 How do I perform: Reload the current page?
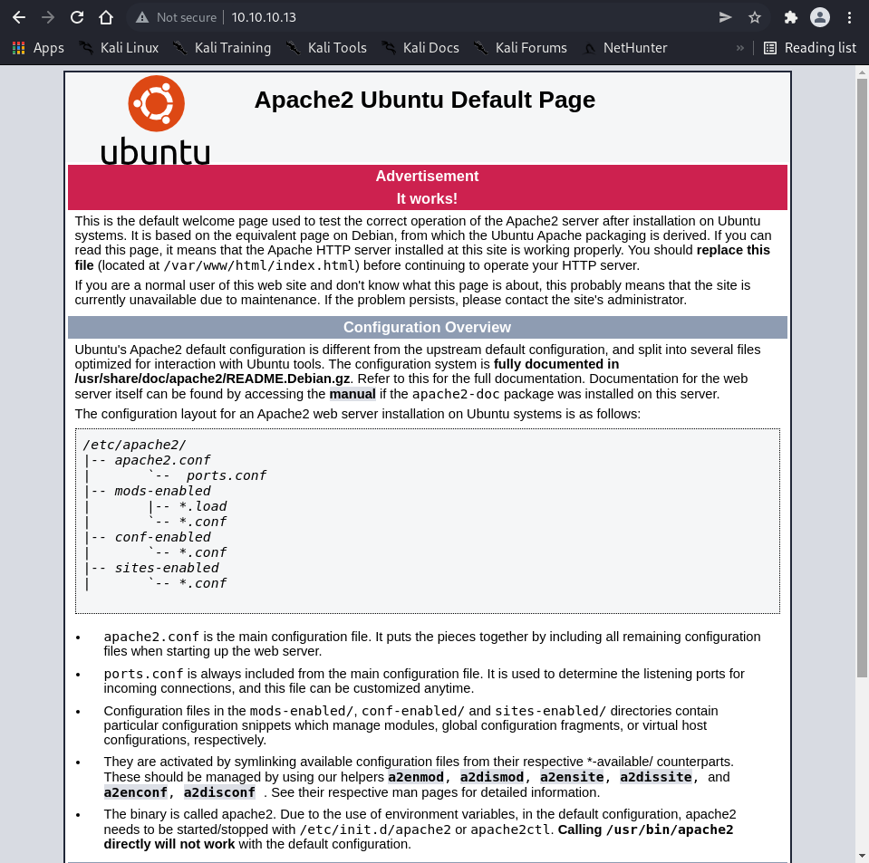pos(77,17)
